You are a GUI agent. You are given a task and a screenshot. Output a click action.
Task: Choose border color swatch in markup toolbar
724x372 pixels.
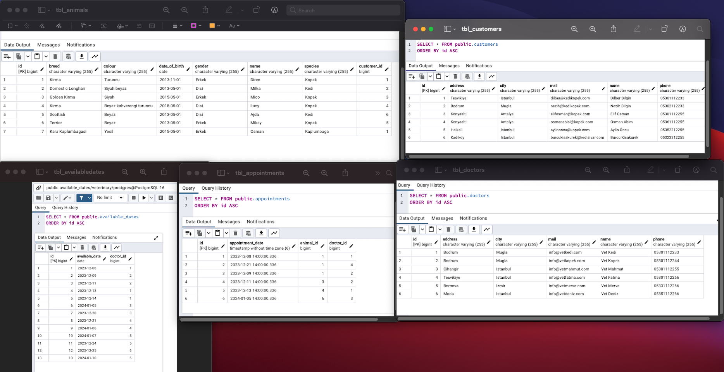tap(193, 26)
